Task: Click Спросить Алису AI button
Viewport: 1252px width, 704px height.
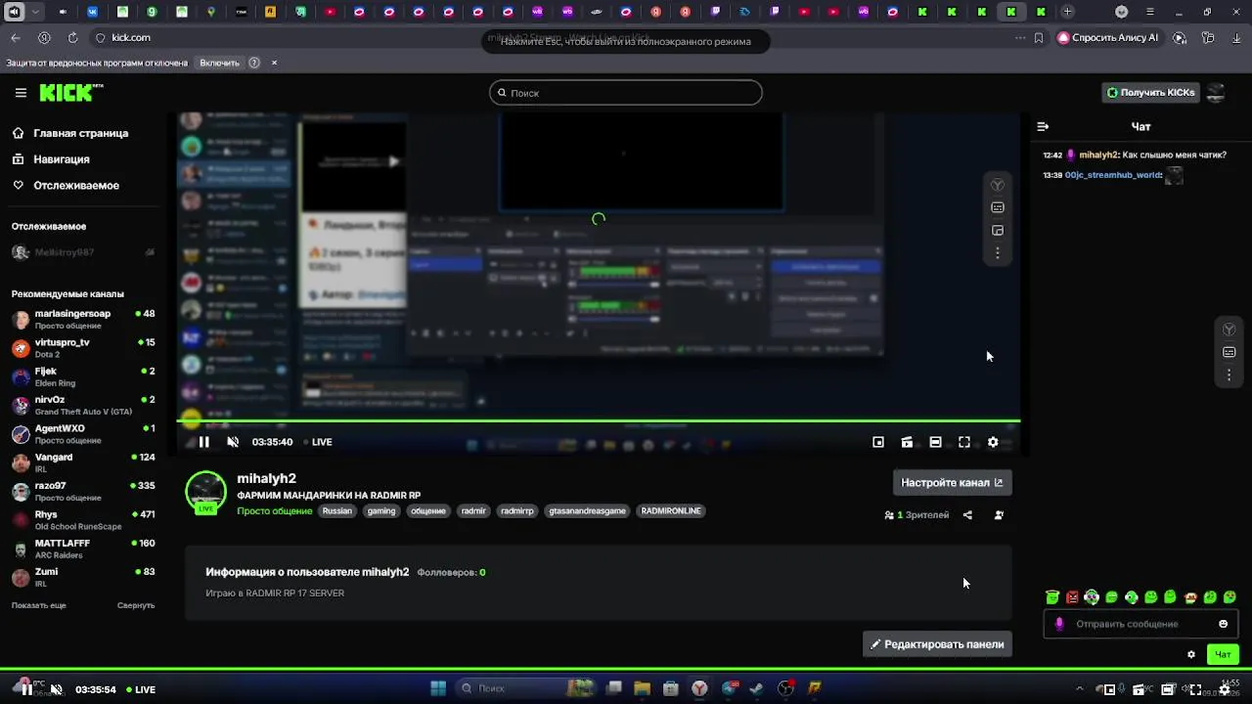Action: (x=1108, y=37)
